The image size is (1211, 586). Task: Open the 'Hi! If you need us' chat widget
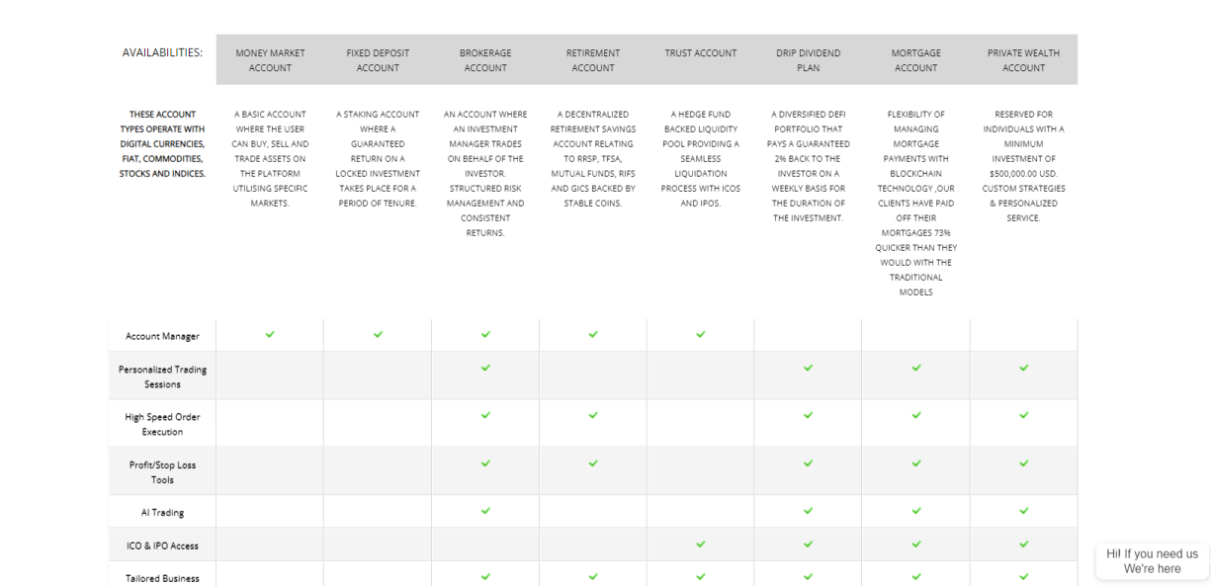click(1152, 561)
